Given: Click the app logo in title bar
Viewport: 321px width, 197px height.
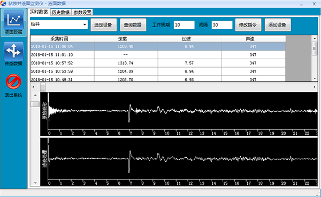Looking at the screenshot, I should pyautogui.click(x=3, y=4).
